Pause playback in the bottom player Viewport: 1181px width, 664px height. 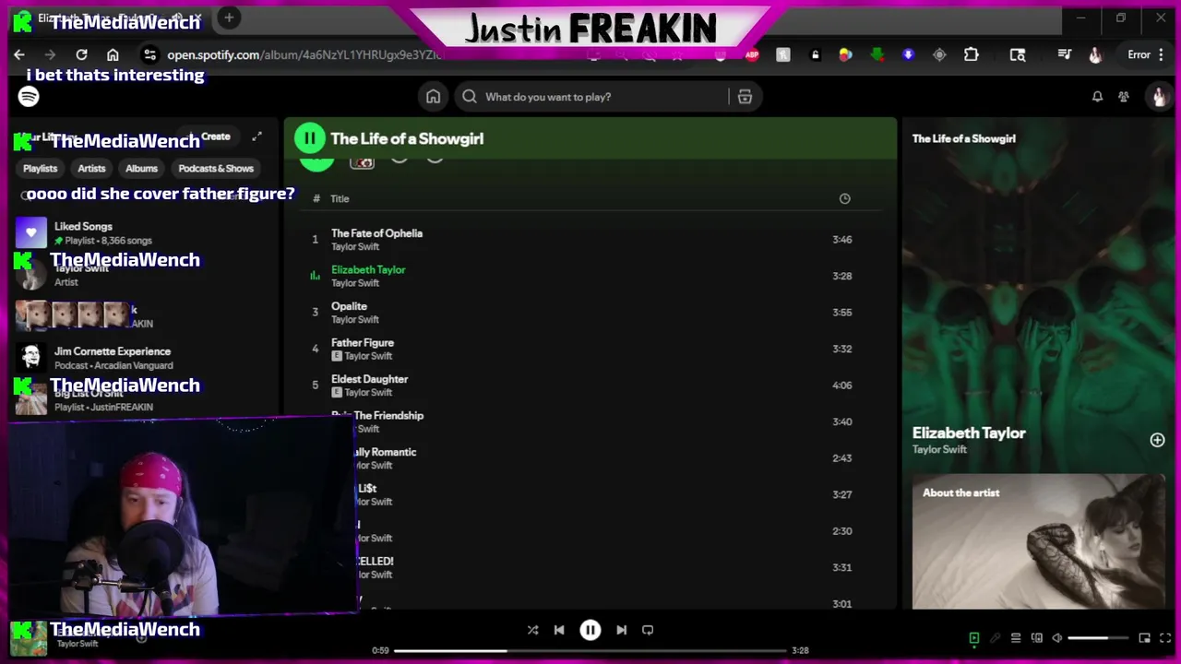tap(590, 630)
